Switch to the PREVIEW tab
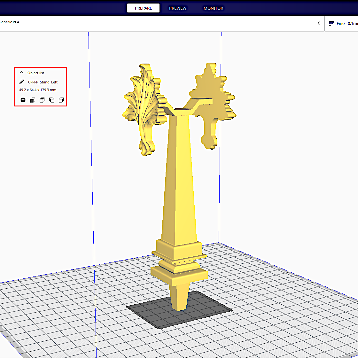 (x=178, y=8)
